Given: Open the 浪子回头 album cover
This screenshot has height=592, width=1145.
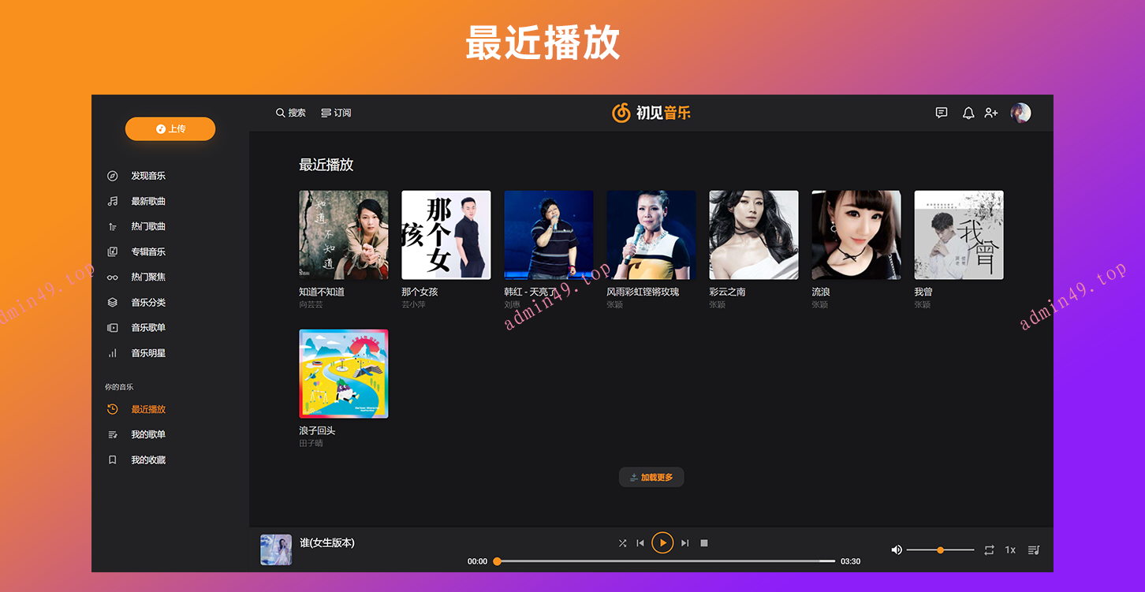Looking at the screenshot, I should [344, 374].
